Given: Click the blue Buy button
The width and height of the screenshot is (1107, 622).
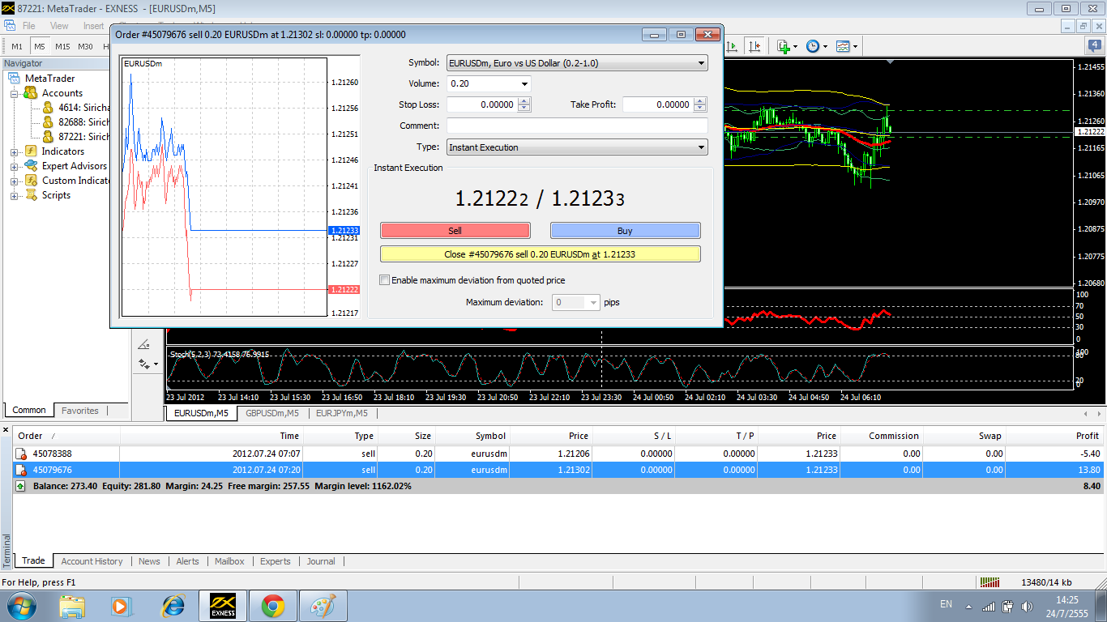Looking at the screenshot, I should [x=625, y=231].
